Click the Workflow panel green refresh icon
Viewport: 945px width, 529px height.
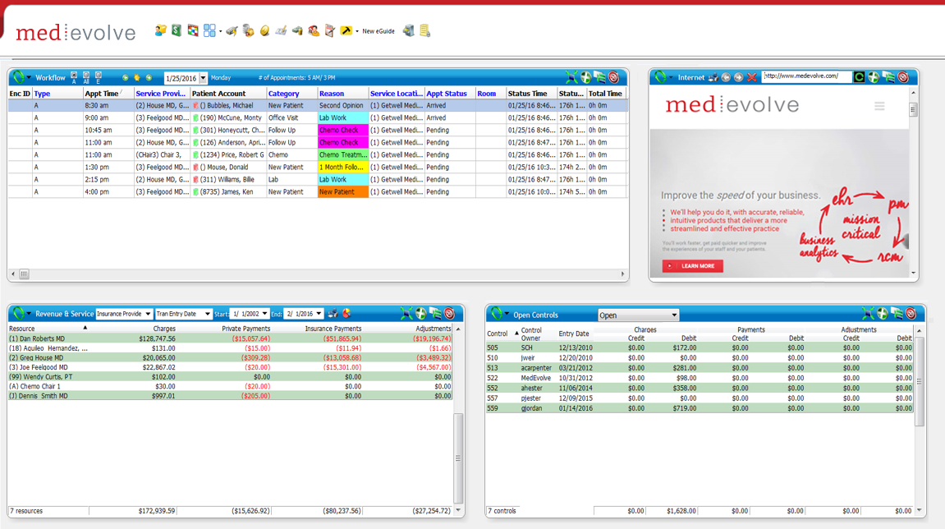(18, 77)
